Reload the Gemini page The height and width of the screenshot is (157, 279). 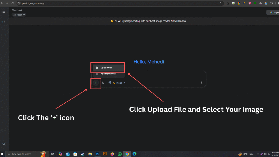pos(12,3)
